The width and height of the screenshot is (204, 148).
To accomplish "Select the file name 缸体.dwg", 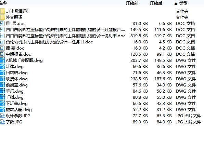I will (15, 67).
